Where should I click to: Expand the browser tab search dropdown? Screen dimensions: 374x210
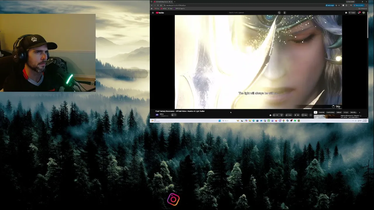151,2
